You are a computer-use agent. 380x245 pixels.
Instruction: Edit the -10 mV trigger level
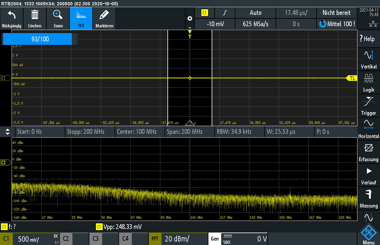tap(215, 24)
